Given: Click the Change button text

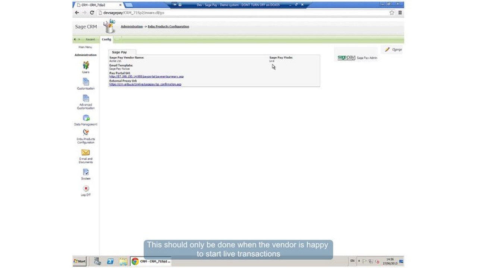Looking at the screenshot, I should (397, 50).
